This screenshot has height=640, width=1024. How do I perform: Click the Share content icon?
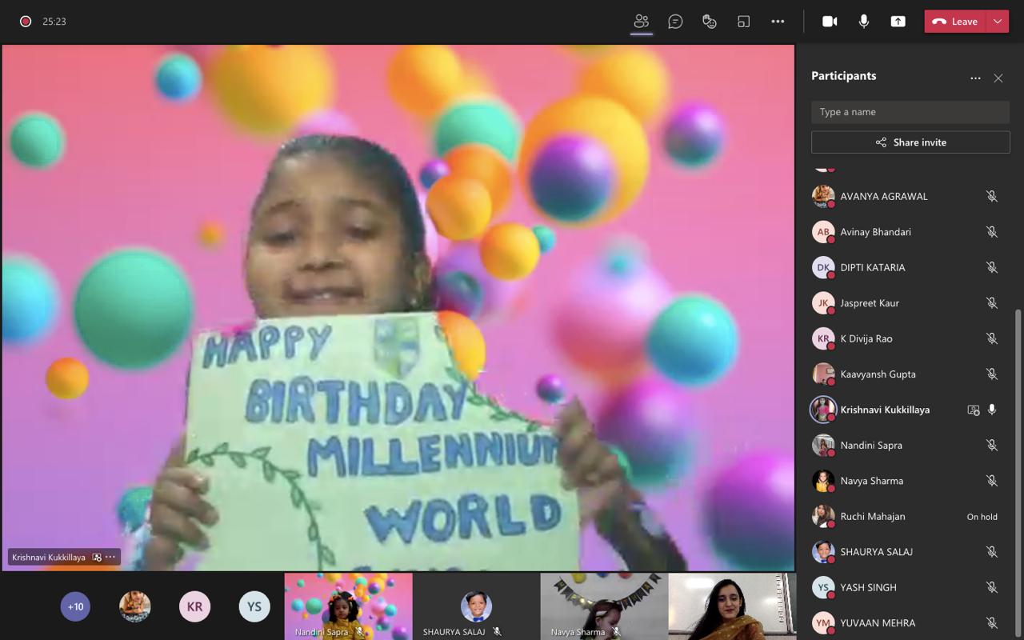pos(898,22)
